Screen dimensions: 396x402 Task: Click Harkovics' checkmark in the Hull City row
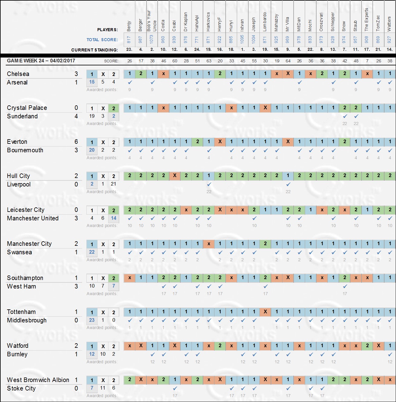209,184
